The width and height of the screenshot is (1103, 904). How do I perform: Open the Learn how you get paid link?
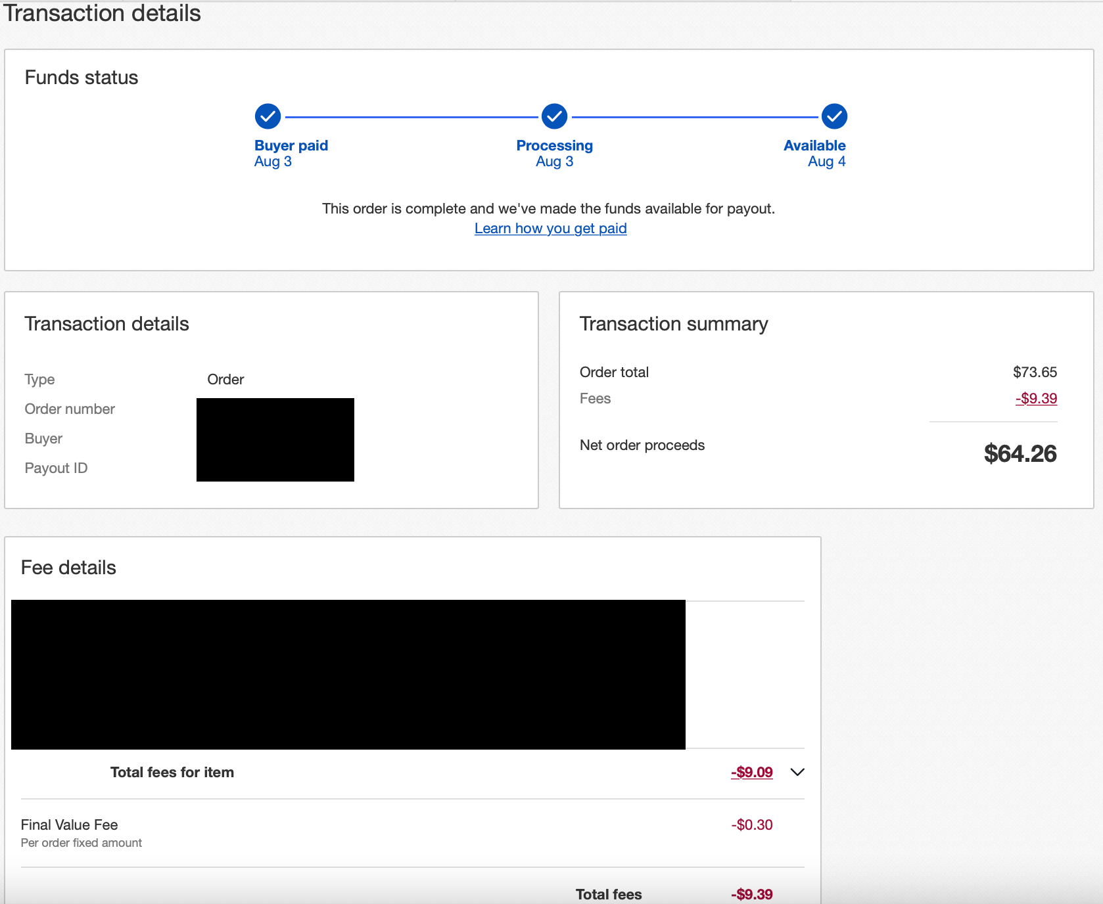pyautogui.click(x=550, y=228)
